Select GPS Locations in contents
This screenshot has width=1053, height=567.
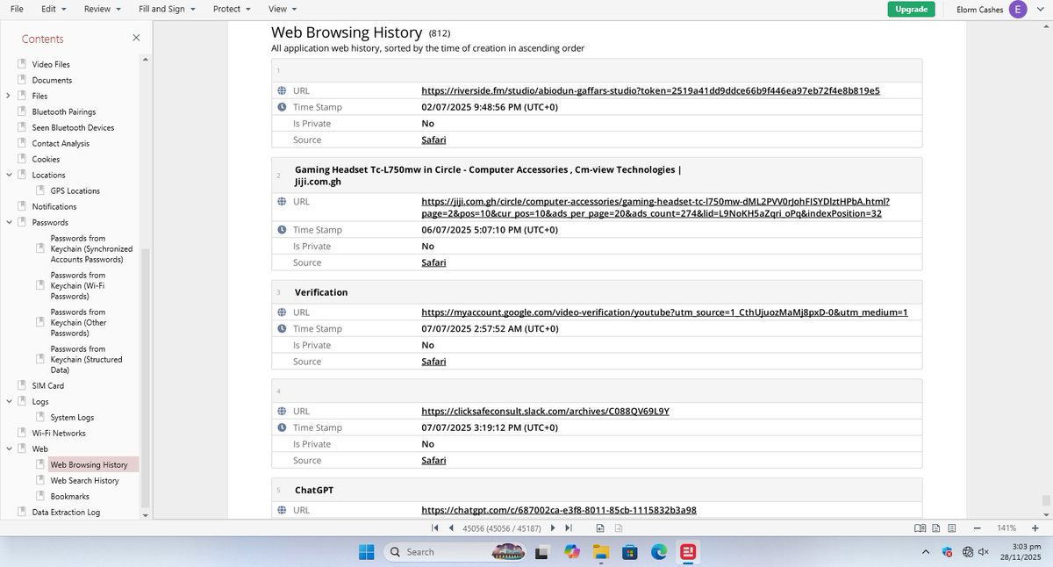(75, 190)
